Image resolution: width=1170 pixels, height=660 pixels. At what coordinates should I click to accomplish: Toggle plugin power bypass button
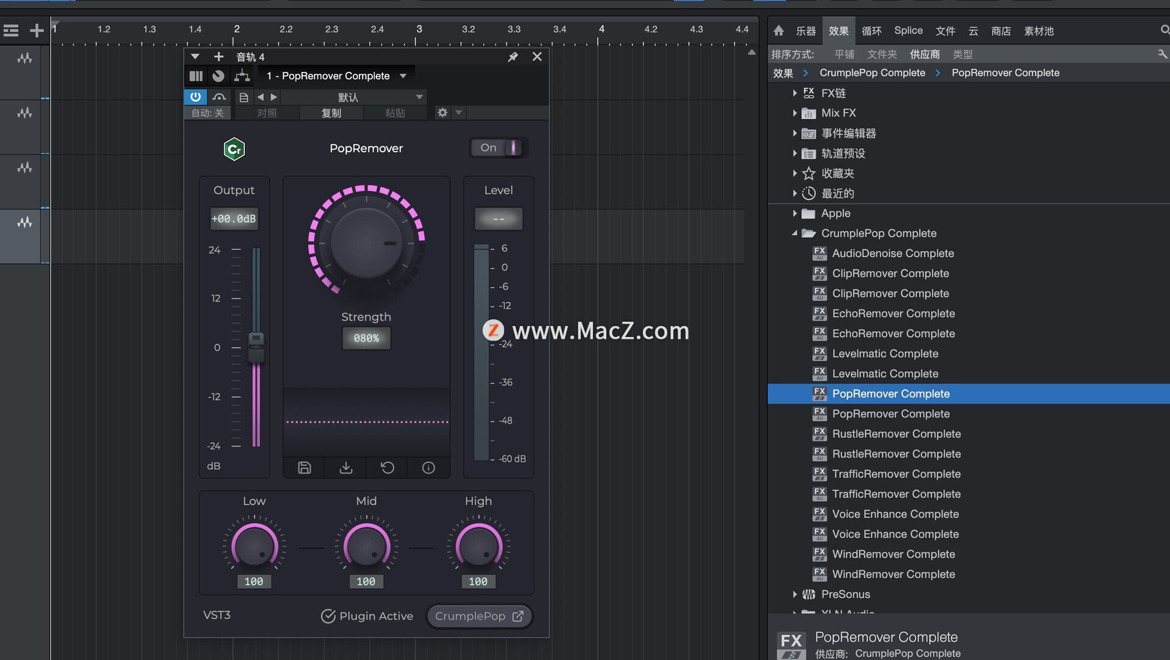coord(195,97)
